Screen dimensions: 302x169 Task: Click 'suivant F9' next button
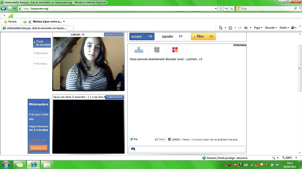[x=142, y=36]
